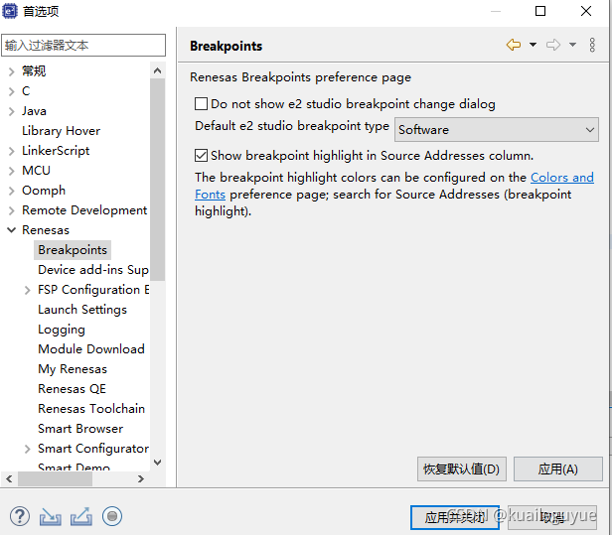The image size is (612, 535).
Task: Click the 恢复默认值(D) button
Action: pos(462,469)
